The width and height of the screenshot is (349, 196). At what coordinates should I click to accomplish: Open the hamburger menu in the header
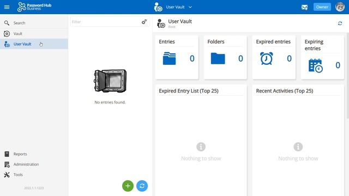tap(7, 7)
